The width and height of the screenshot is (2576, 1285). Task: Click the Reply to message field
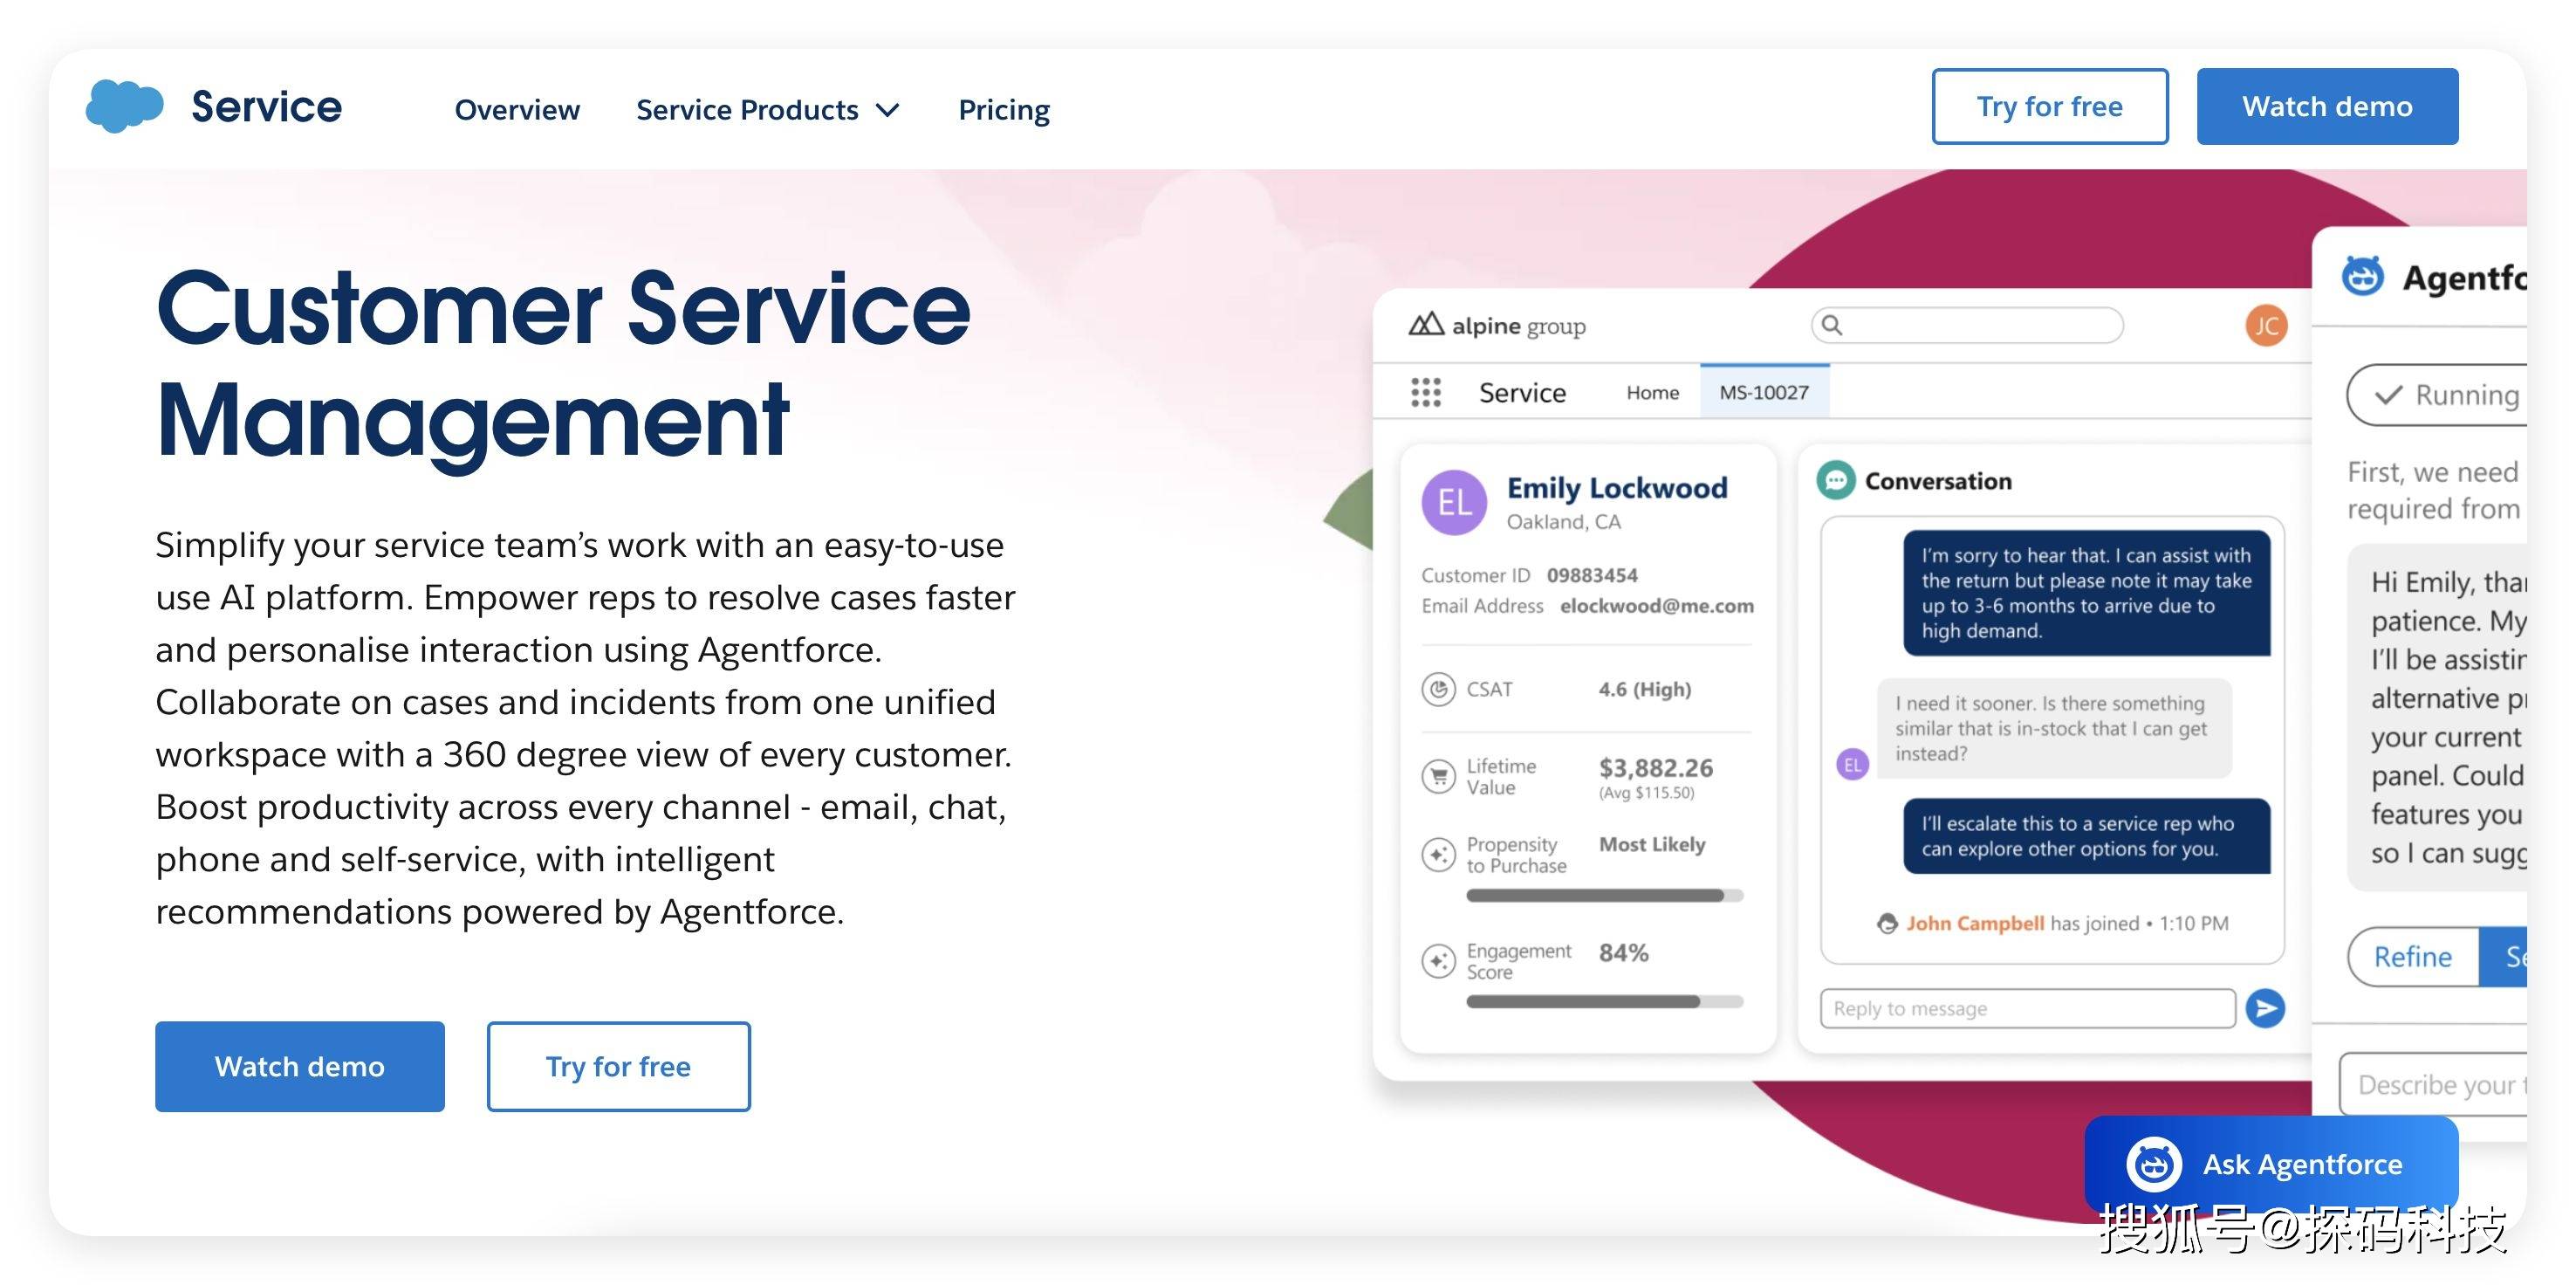(x=2027, y=1008)
